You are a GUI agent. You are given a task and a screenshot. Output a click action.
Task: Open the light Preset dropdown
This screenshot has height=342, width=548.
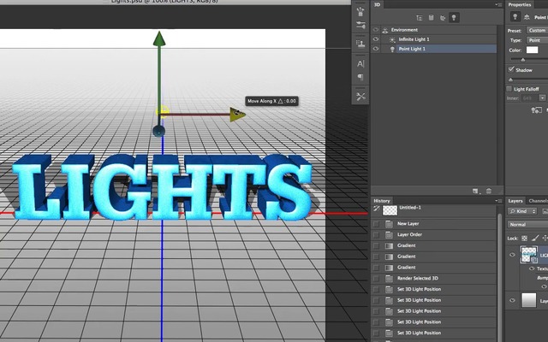(537, 30)
